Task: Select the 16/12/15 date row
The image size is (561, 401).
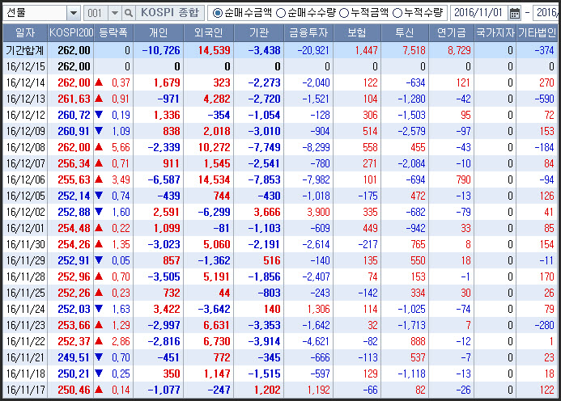Action: [280, 66]
